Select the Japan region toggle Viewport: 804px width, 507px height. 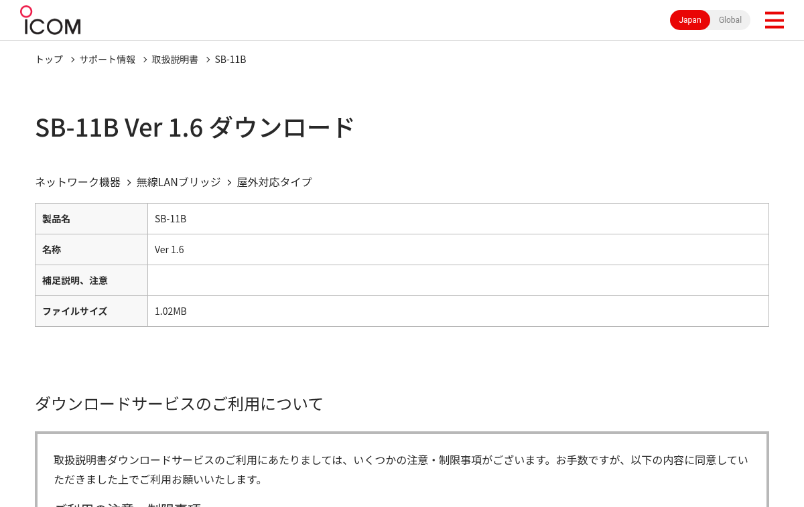coord(690,20)
